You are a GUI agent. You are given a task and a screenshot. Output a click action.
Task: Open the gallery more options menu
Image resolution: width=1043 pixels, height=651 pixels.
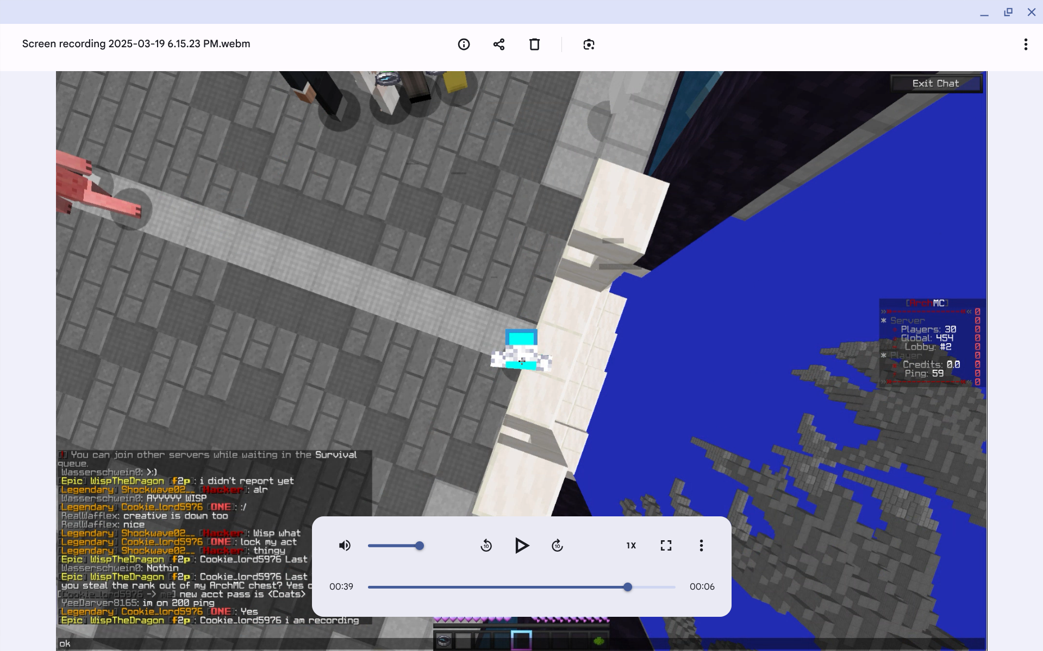1026,45
